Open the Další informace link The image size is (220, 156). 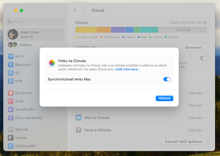click(x=127, y=69)
